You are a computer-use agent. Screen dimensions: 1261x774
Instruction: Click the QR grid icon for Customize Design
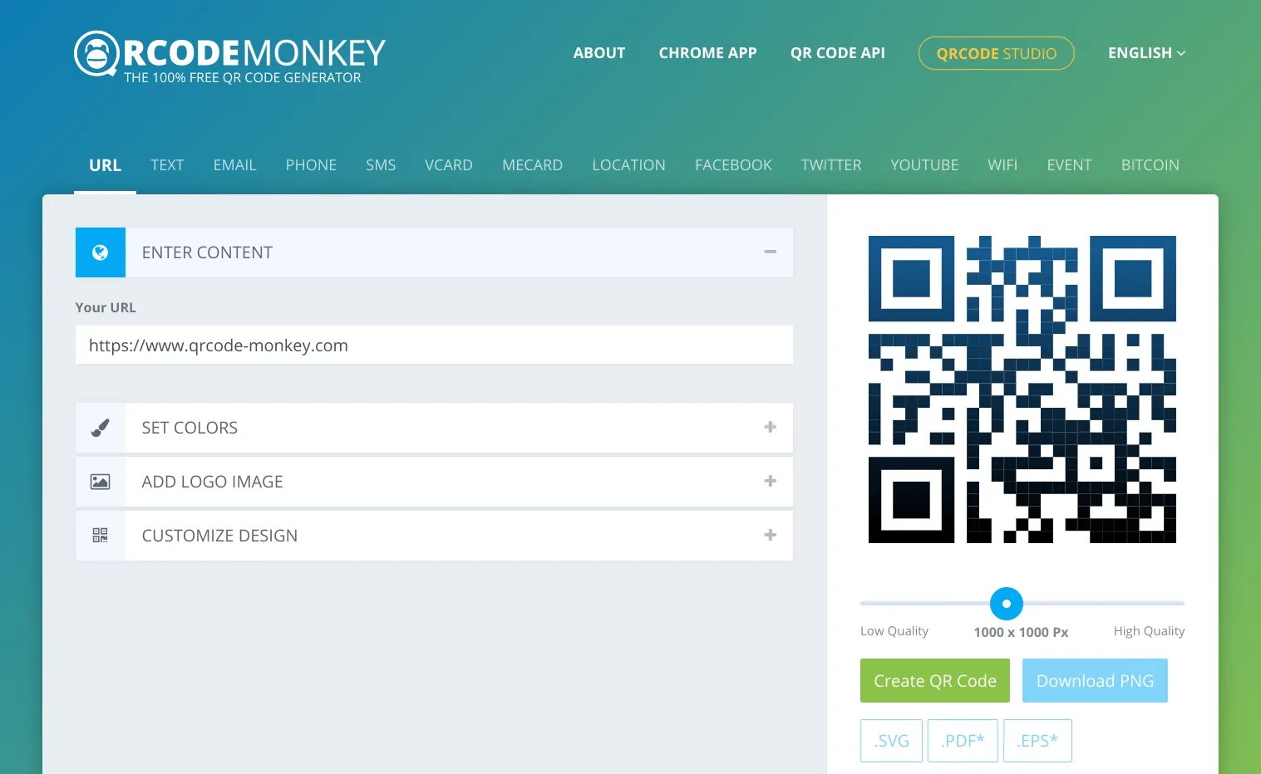click(x=101, y=536)
